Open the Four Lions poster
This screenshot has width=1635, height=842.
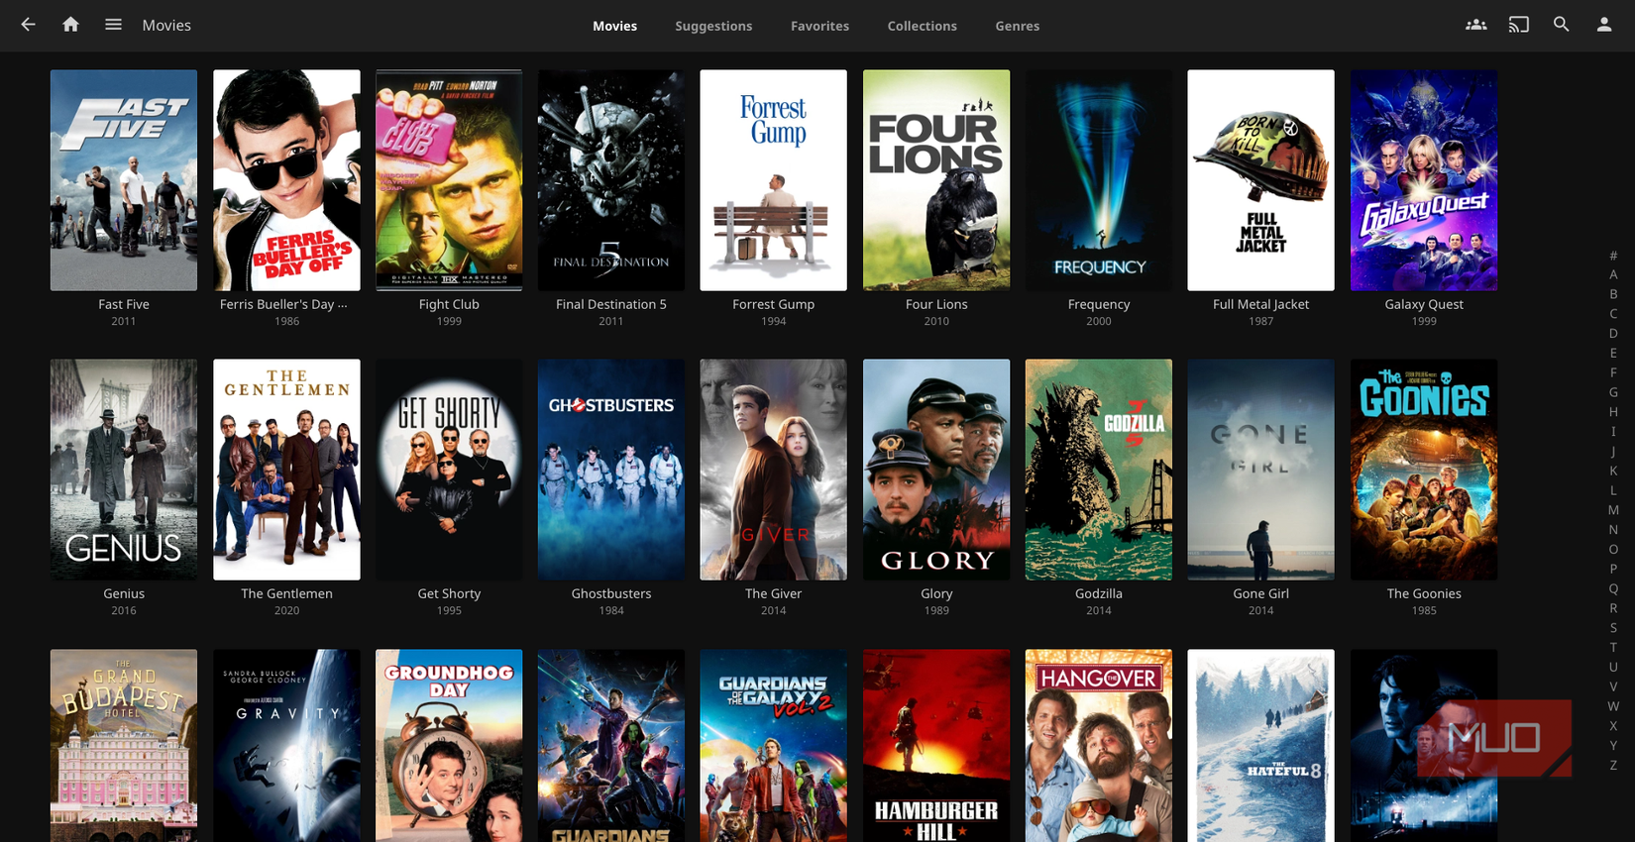point(936,180)
